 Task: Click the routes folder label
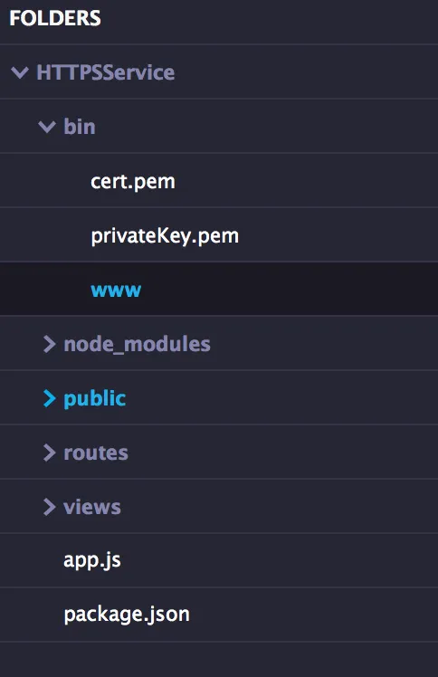click(x=96, y=453)
